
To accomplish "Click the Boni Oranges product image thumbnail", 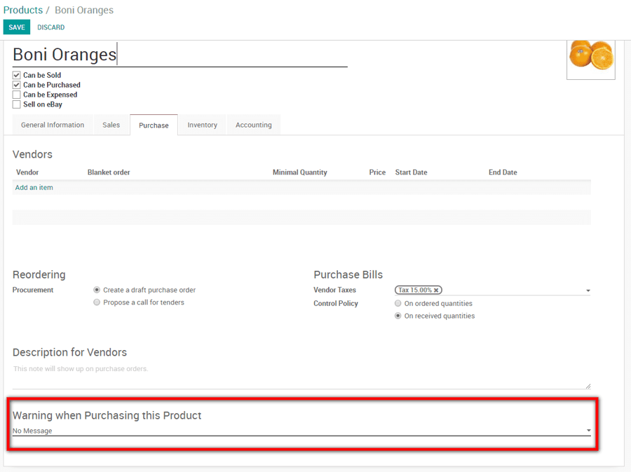I will [591, 56].
